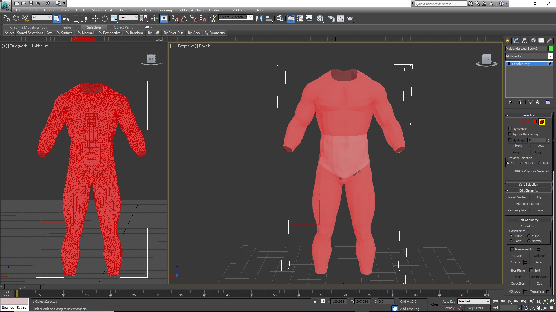Viewport: 556px width, 312px height.
Task: Select the Edge constraint radio button
Action: click(x=528, y=236)
